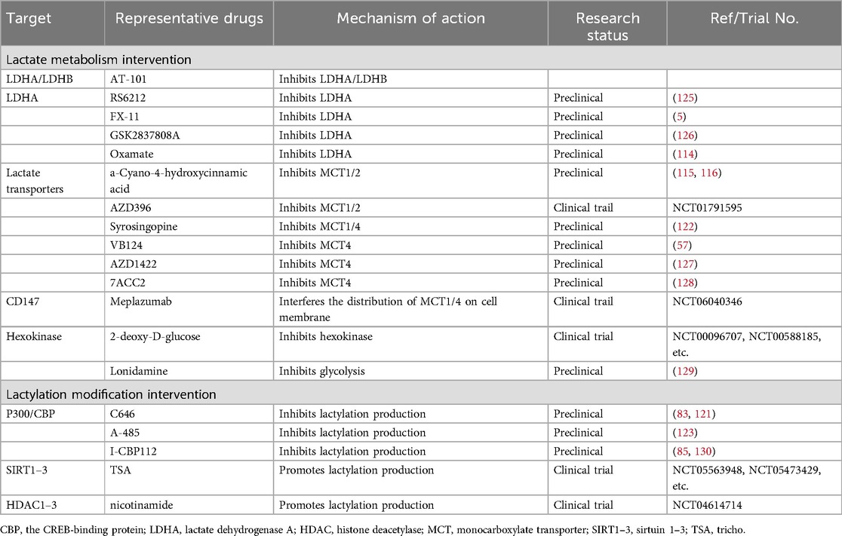
Task: Click reference 121 in the C646 row
Action: click(703, 414)
